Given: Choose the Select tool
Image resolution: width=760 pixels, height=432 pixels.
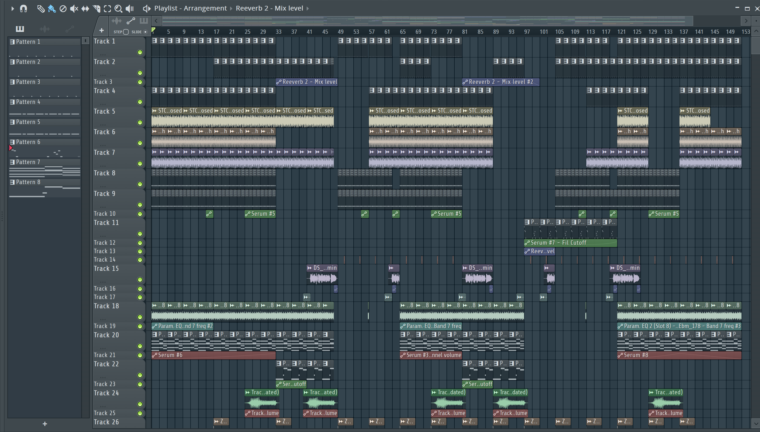Looking at the screenshot, I should [x=107, y=9].
